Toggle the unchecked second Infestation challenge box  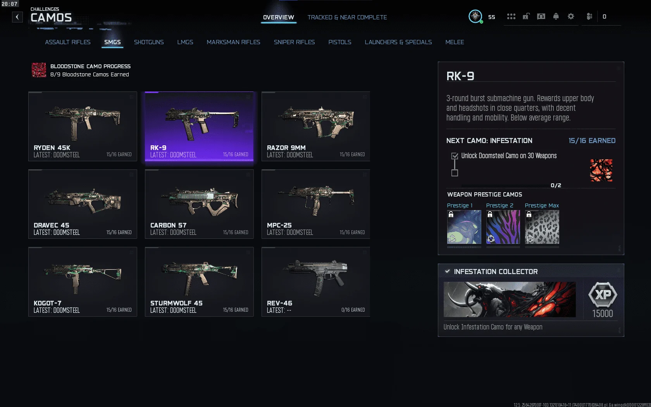[455, 173]
